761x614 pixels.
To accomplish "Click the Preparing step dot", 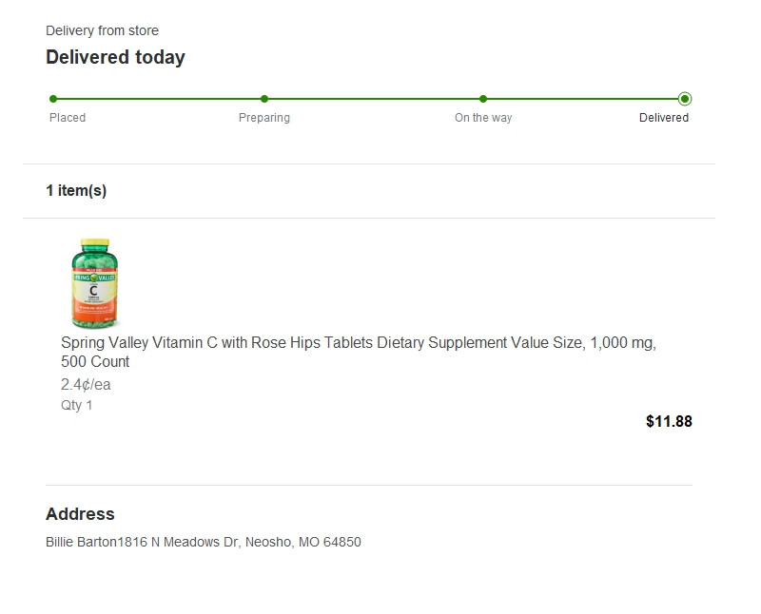I will [x=264, y=99].
